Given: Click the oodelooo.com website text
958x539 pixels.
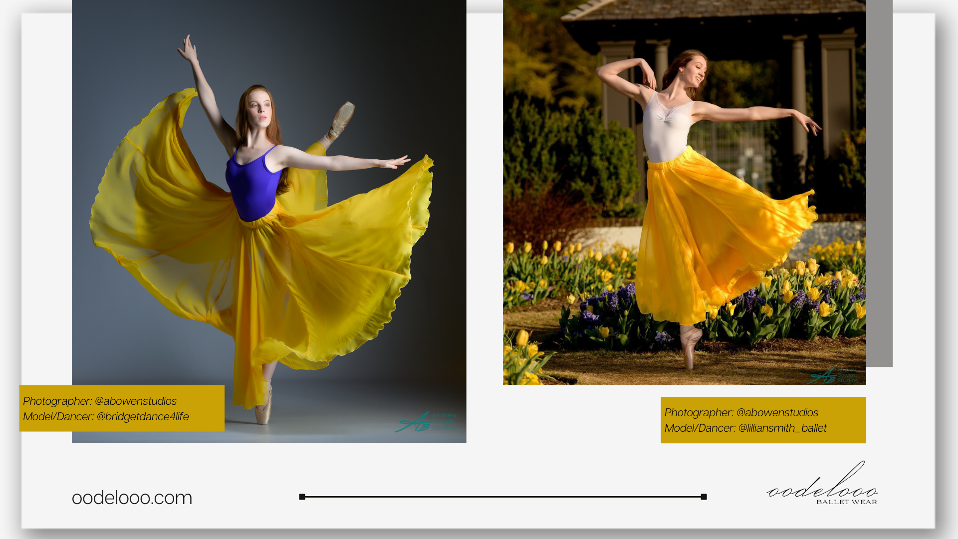Looking at the screenshot, I should click(132, 498).
